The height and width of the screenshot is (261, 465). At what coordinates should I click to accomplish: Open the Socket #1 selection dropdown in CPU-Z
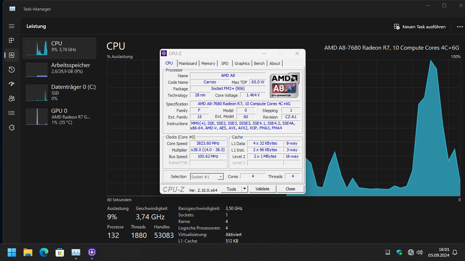pos(220,177)
